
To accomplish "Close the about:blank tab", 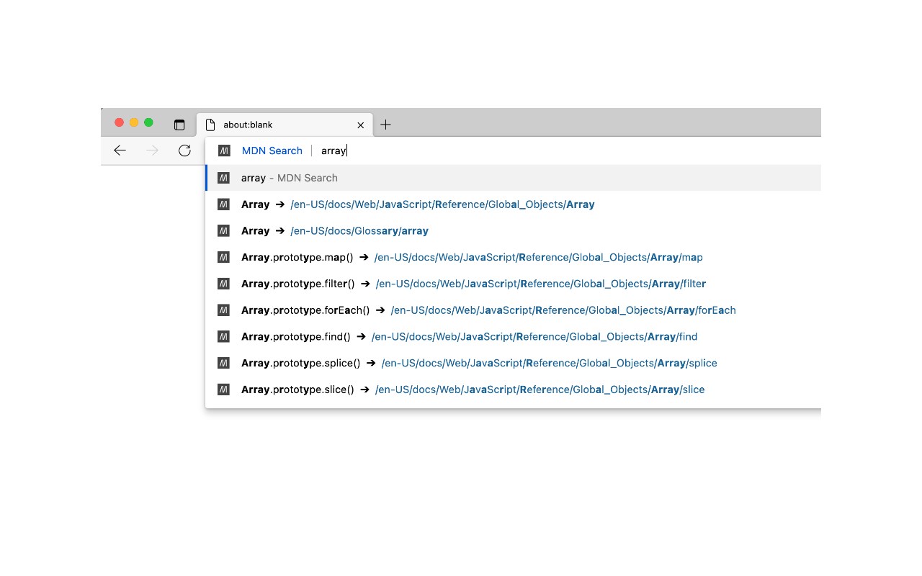I will [361, 125].
